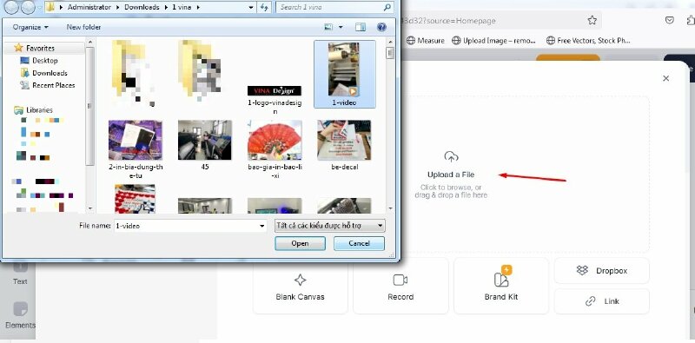The width and height of the screenshot is (695, 343).
Task: Select the 1-video file thumbnail
Action: click(344, 74)
